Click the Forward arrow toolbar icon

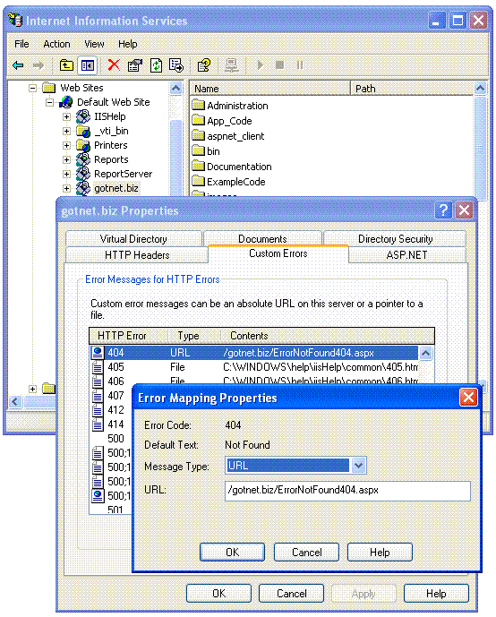38,65
